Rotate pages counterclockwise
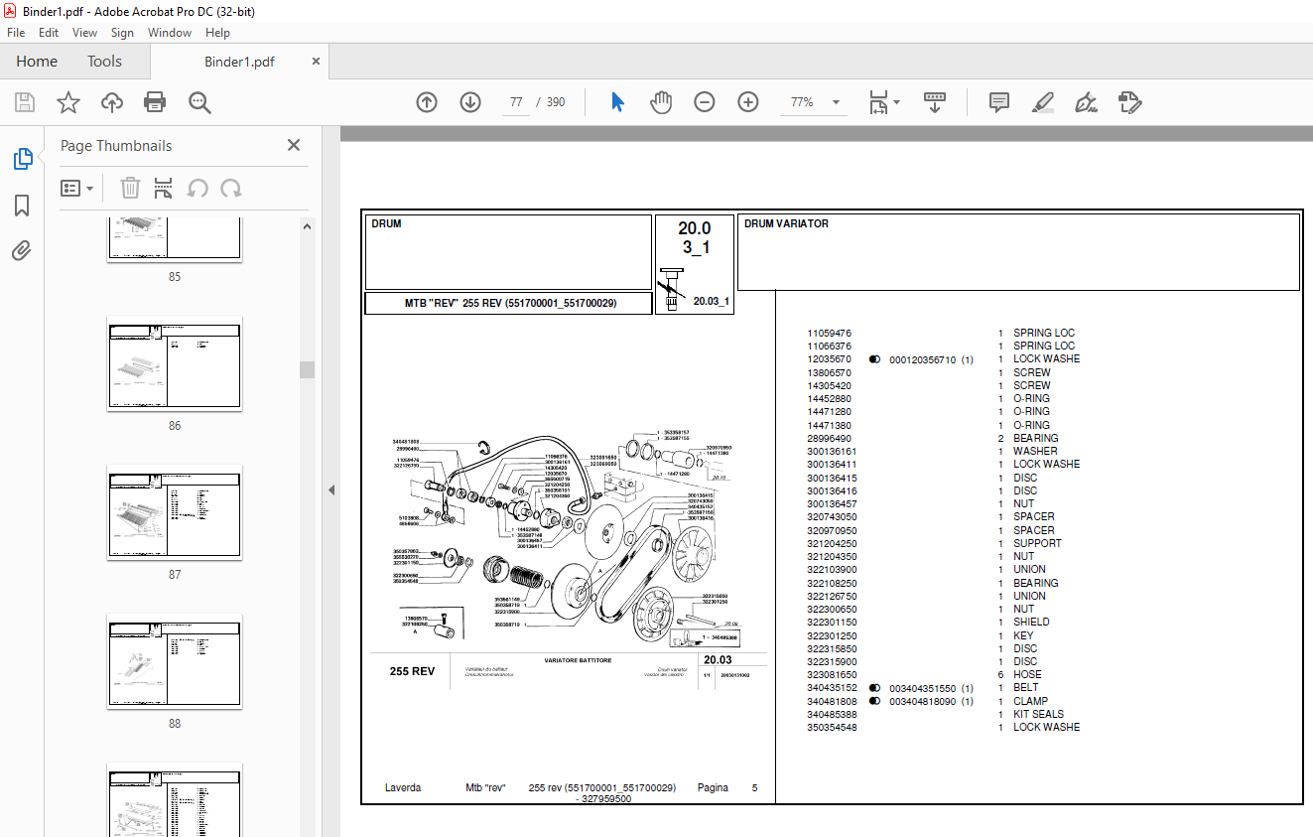The height and width of the screenshot is (837, 1313). pyautogui.click(x=197, y=188)
